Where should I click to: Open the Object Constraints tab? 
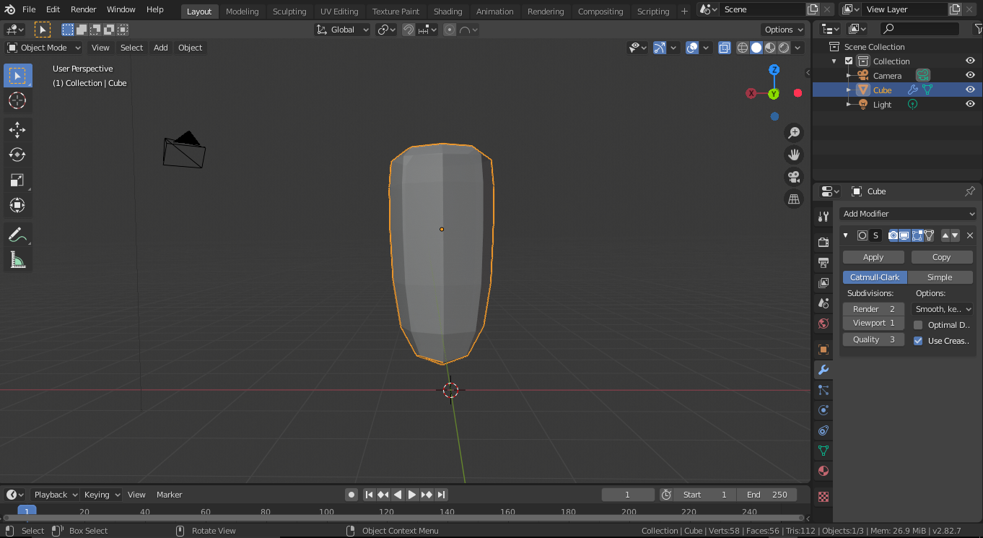(x=823, y=430)
